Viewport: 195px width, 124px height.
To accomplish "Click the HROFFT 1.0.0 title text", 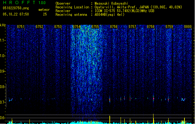I will [x=24, y=2].
